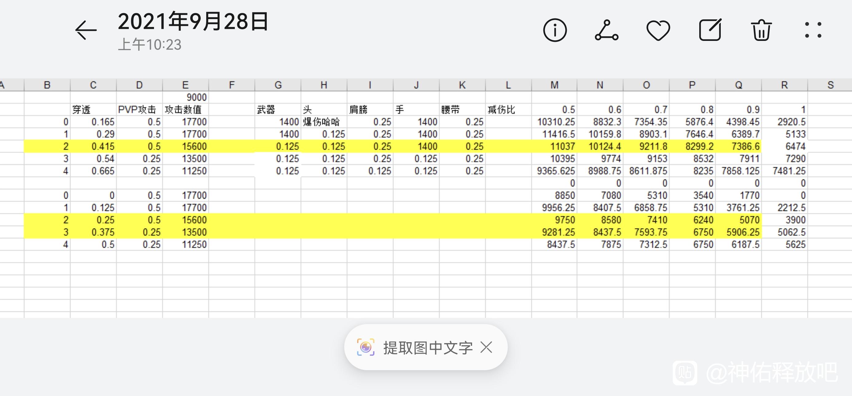Screen dimensions: 852x396
Task: Click the PVP攻击 header cell
Action: [x=139, y=109]
